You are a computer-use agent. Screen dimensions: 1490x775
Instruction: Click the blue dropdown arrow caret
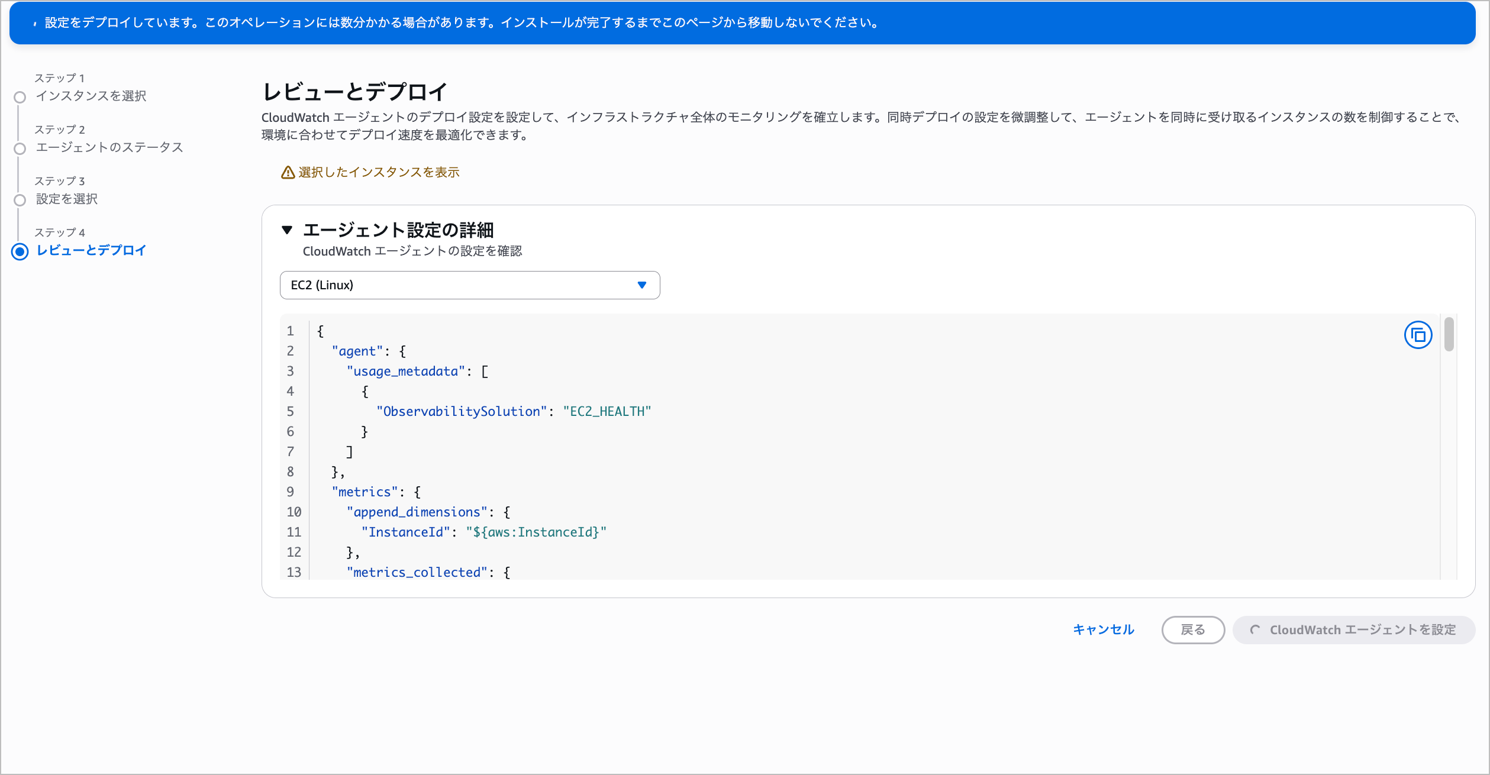click(642, 285)
